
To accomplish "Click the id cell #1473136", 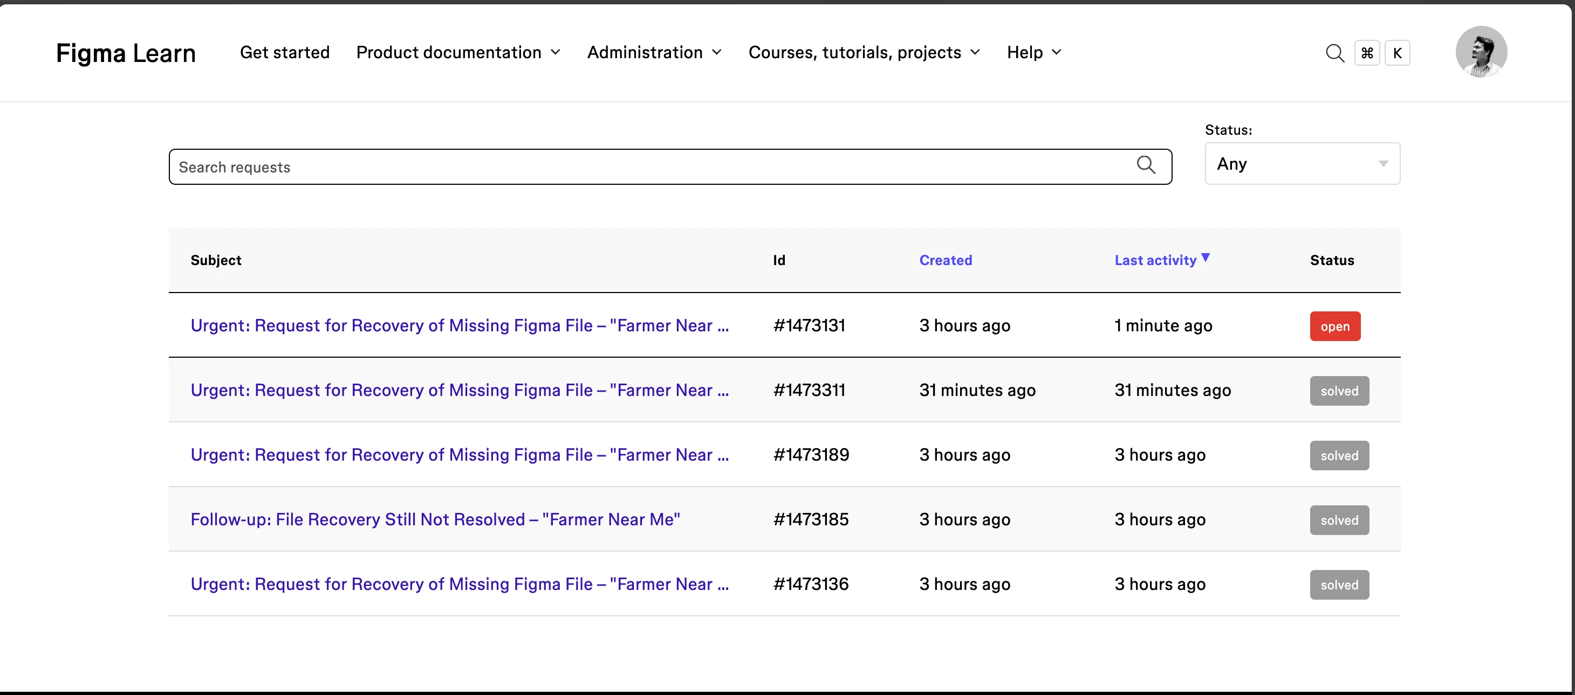I will (811, 585).
